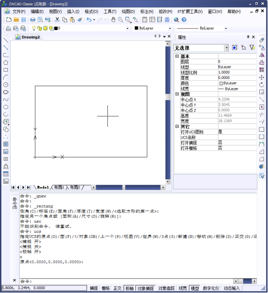Click the New drawing icon
Image resolution: width=268 pixels, height=293 pixels.
9,20
